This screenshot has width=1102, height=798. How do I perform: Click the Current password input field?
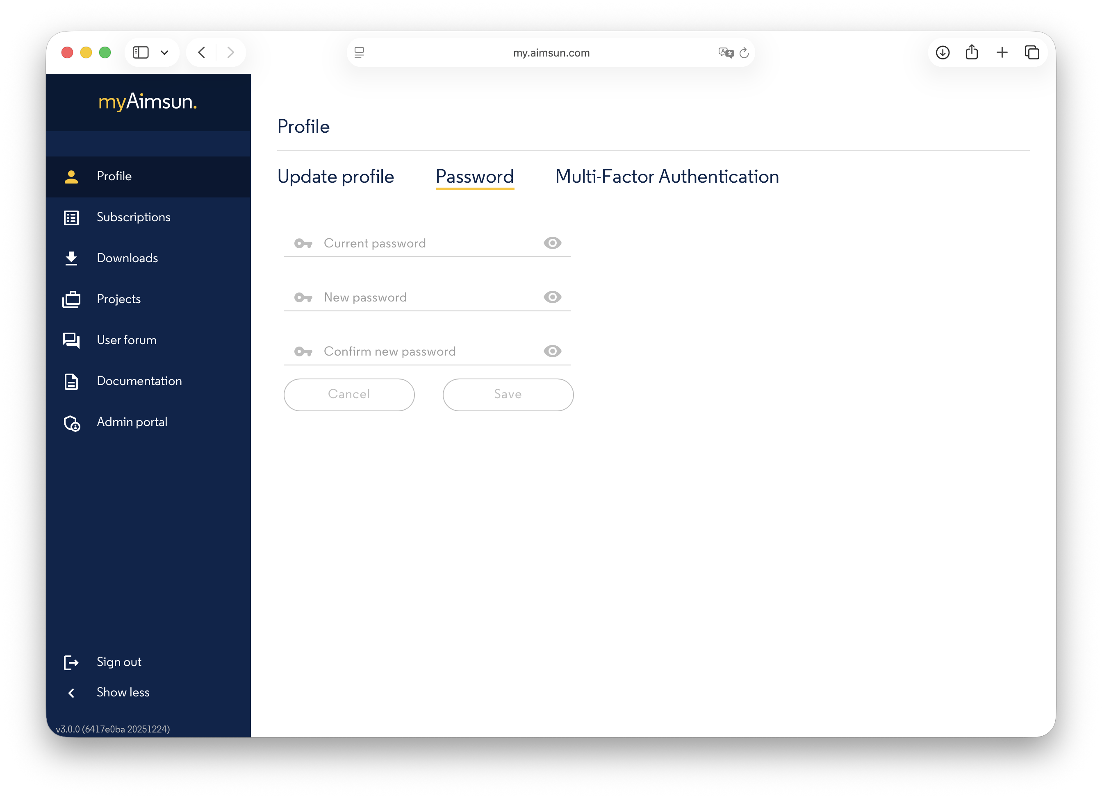[x=418, y=243]
